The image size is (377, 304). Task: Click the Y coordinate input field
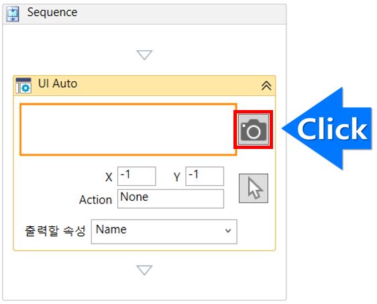(205, 176)
